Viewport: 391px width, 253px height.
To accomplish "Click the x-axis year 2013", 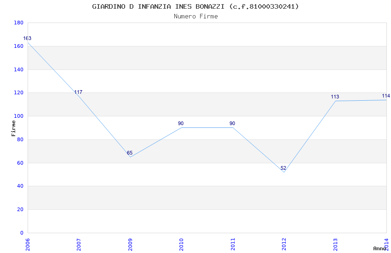I will pos(335,244).
